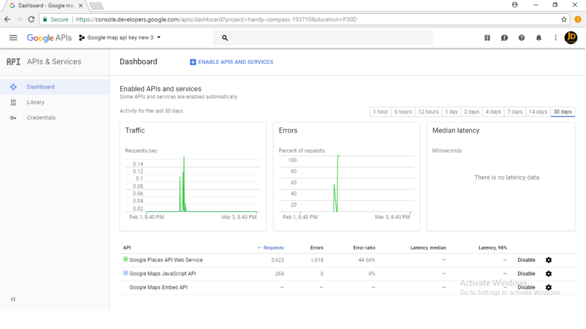Select the 1 day time range
The width and height of the screenshot is (586, 329).
tap(452, 112)
